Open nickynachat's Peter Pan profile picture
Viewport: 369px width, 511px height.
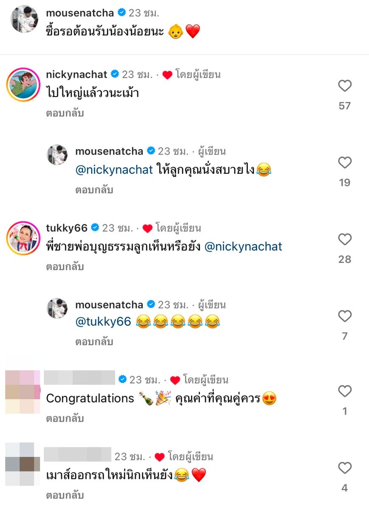pyautogui.click(x=23, y=85)
